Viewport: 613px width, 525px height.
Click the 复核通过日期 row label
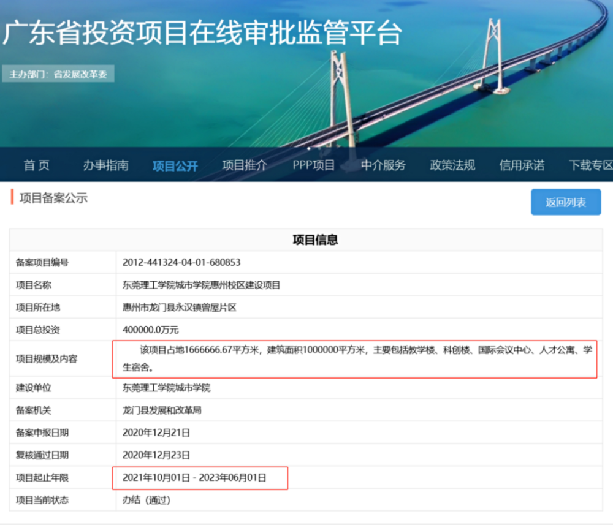(x=42, y=455)
